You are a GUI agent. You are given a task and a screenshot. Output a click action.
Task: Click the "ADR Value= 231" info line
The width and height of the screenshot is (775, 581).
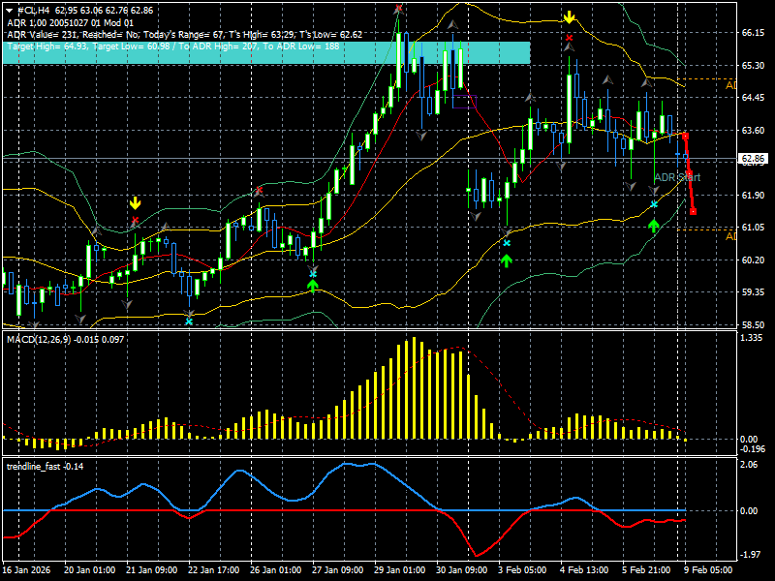(185, 35)
